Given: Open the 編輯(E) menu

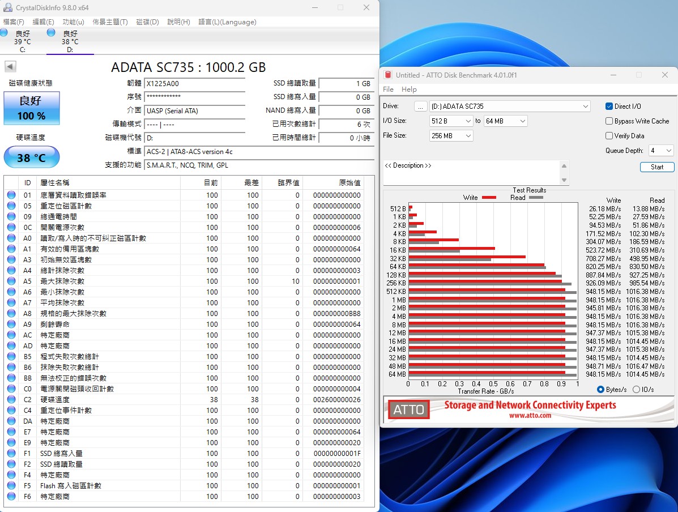Looking at the screenshot, I should point(43,22).
